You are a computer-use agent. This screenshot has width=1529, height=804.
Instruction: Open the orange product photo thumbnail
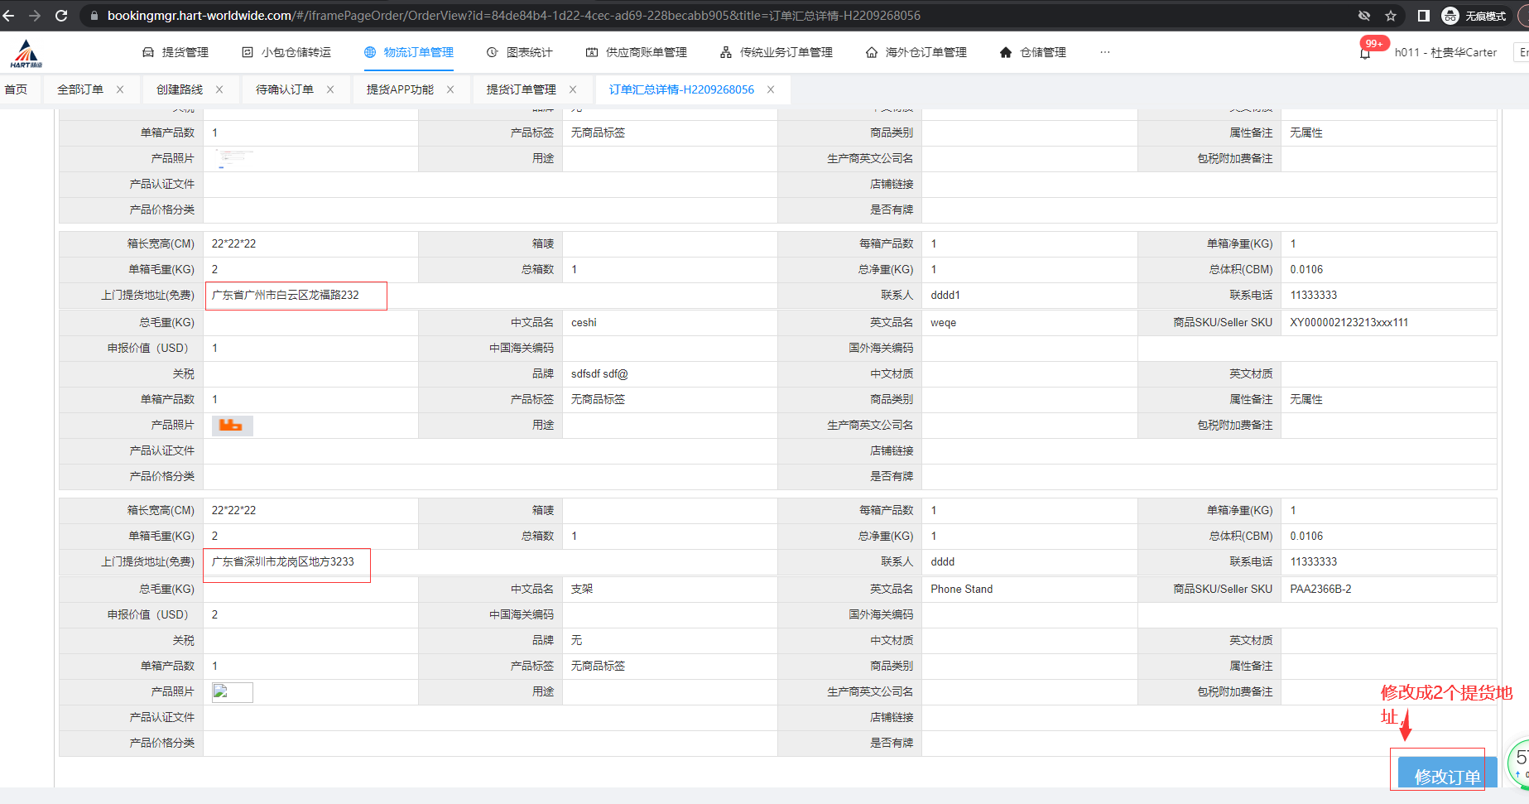(x=232, y=426)
